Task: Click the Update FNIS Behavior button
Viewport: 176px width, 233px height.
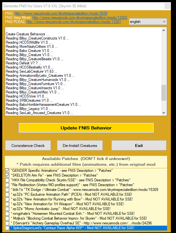Action: pos(86,128)
